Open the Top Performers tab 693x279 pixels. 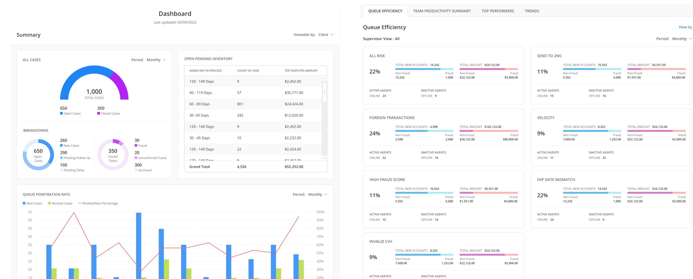497,11
